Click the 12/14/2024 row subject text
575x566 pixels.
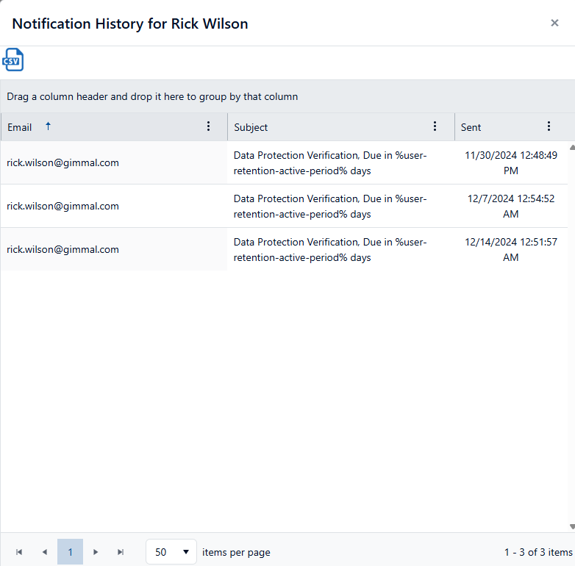click(330, 249)
